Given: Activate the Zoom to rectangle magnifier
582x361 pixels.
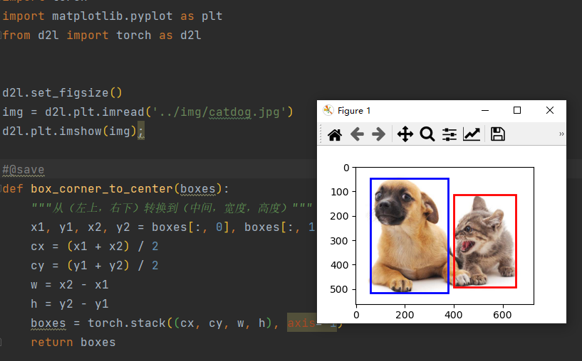Looking at the screenshot, I should (427, 134).
